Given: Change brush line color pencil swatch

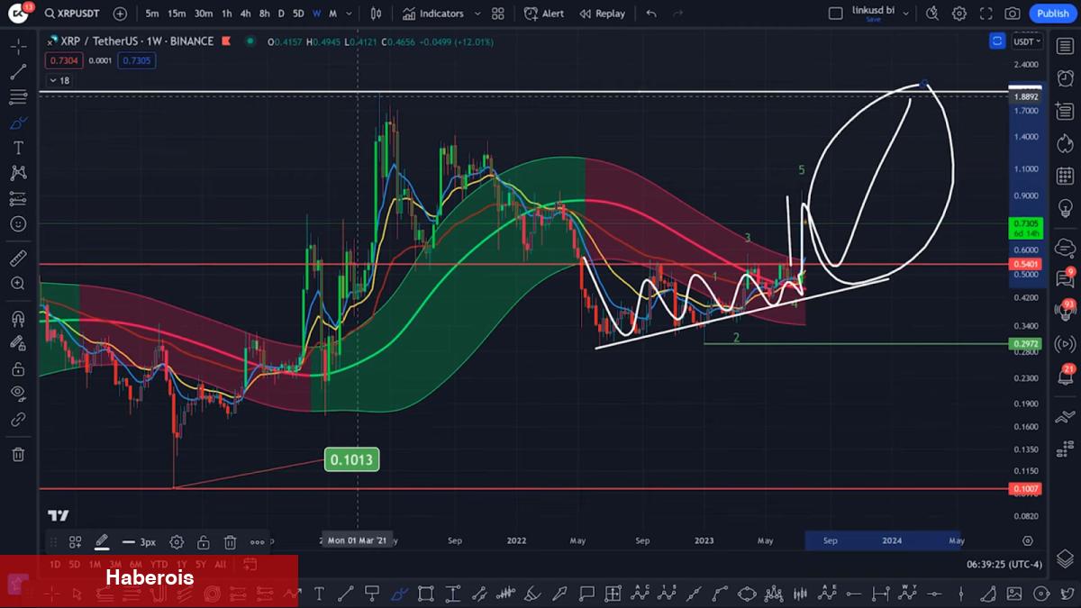Looking at the screenshot, I should [x=102, y=542].
